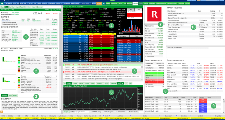Viewport: 225px width, 120px height.
Task: Open the Cust tab
Action: [x=34, y=7]
